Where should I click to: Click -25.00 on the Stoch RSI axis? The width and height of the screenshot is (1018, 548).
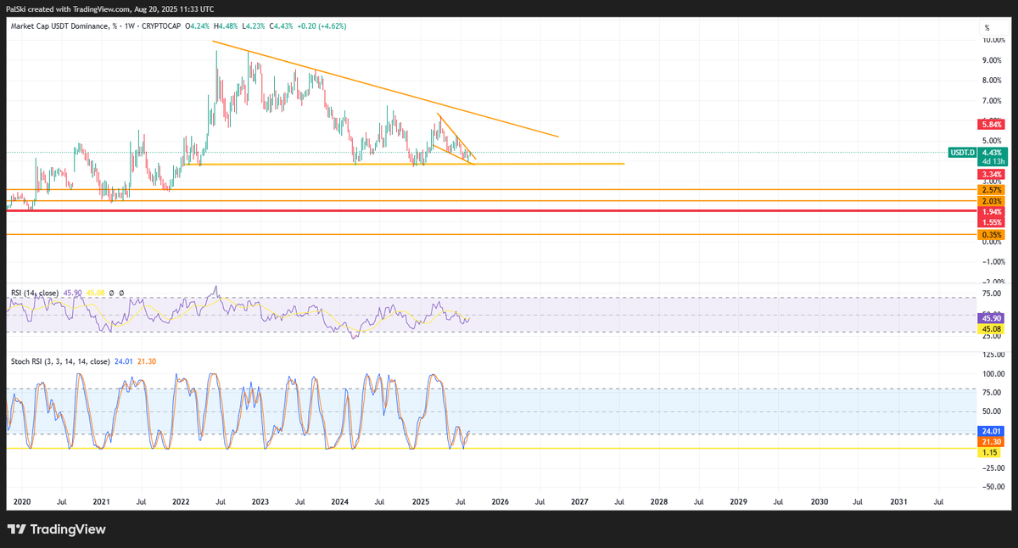click(994, 468)
